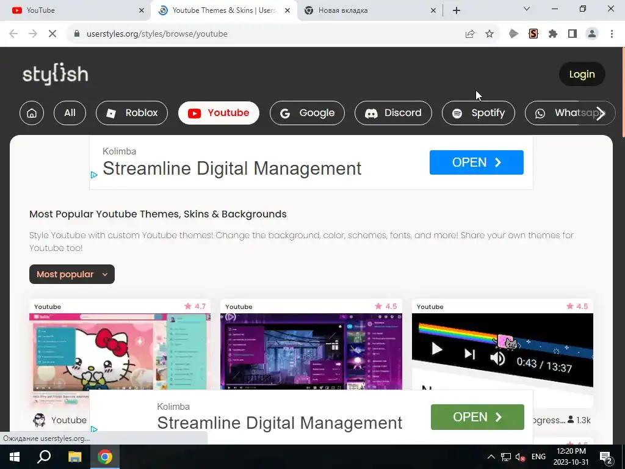Open the Nyan Cat progress bar theme thumbnail
This screenshot has width=625, height=469.
(x=502, y=350)
